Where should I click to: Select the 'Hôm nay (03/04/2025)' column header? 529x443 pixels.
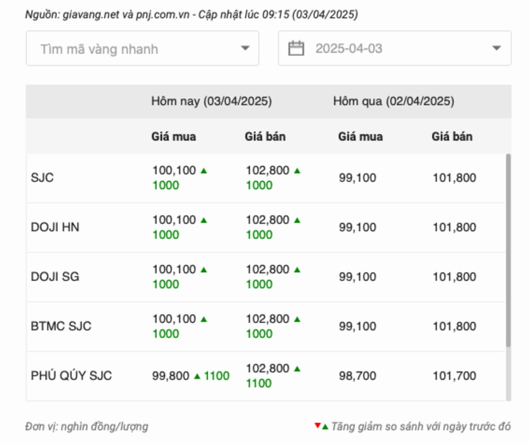(x=211, y=102)
